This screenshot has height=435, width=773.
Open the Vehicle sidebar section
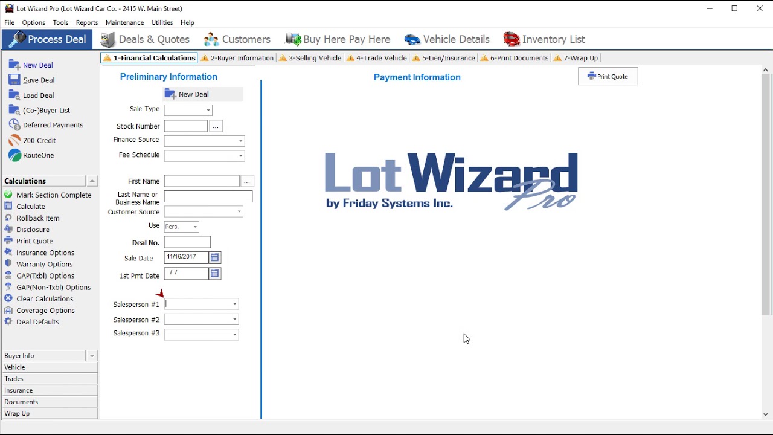click(50, 367)
